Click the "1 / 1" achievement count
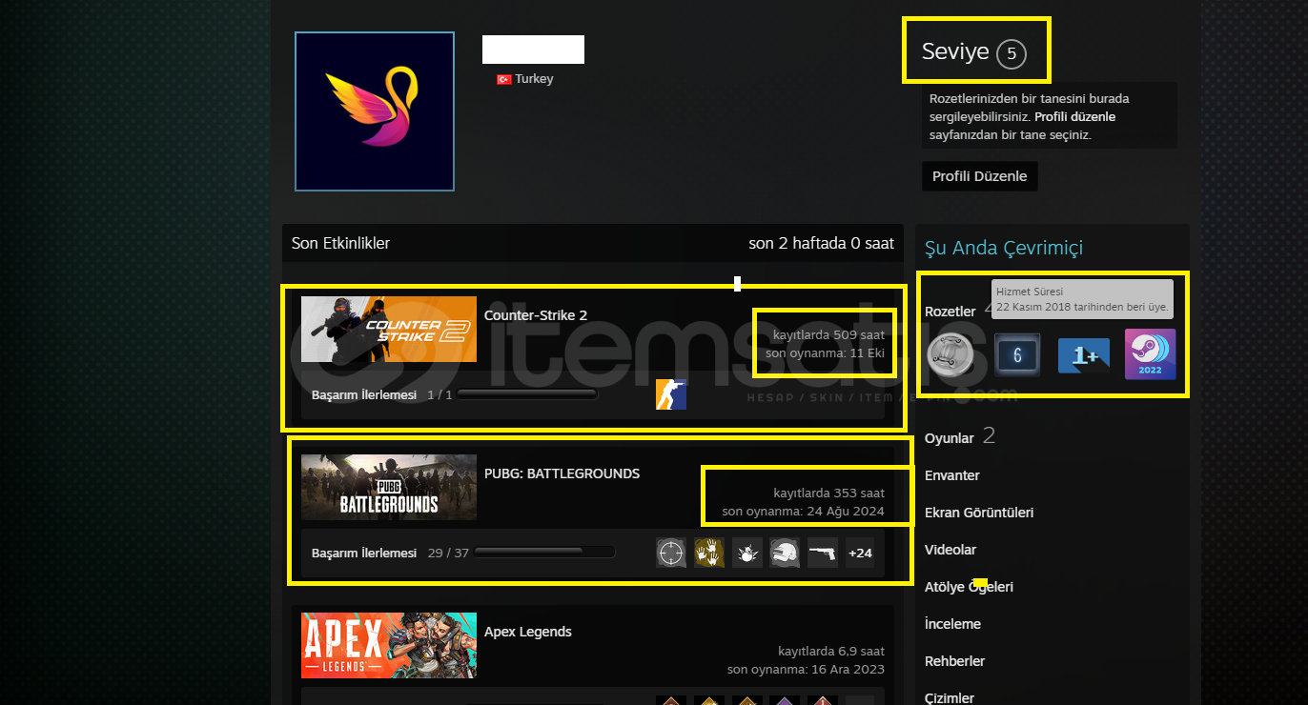This screenshot has height=705, width=1308. tap(439, 394)
